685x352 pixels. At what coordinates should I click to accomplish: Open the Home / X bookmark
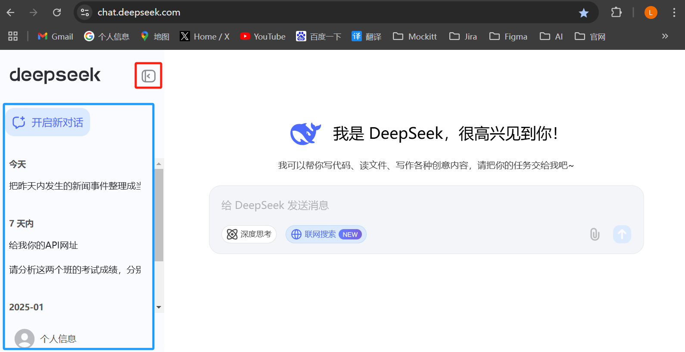205,37
